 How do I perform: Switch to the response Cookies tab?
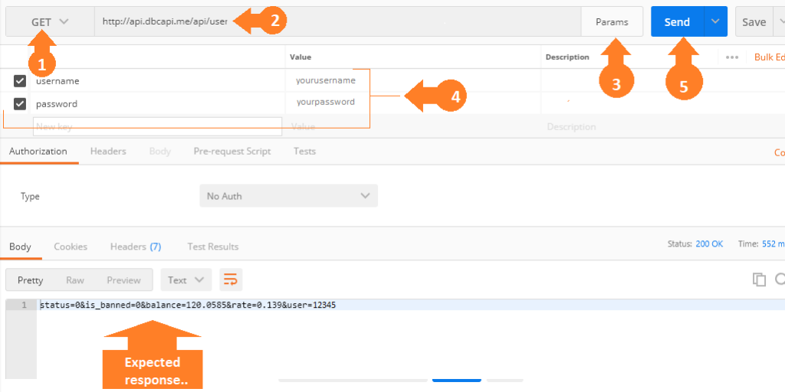pos(71,247)
